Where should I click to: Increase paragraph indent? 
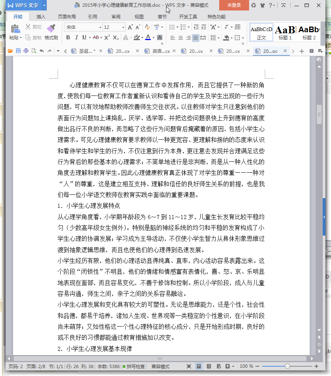(x=203, y=27)
